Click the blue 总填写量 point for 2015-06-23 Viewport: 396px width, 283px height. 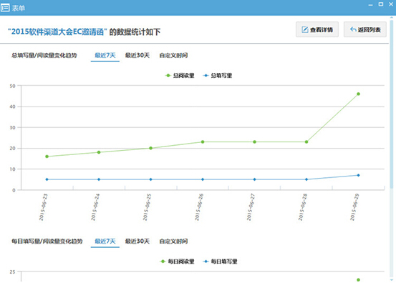click(x=47, y=179)
